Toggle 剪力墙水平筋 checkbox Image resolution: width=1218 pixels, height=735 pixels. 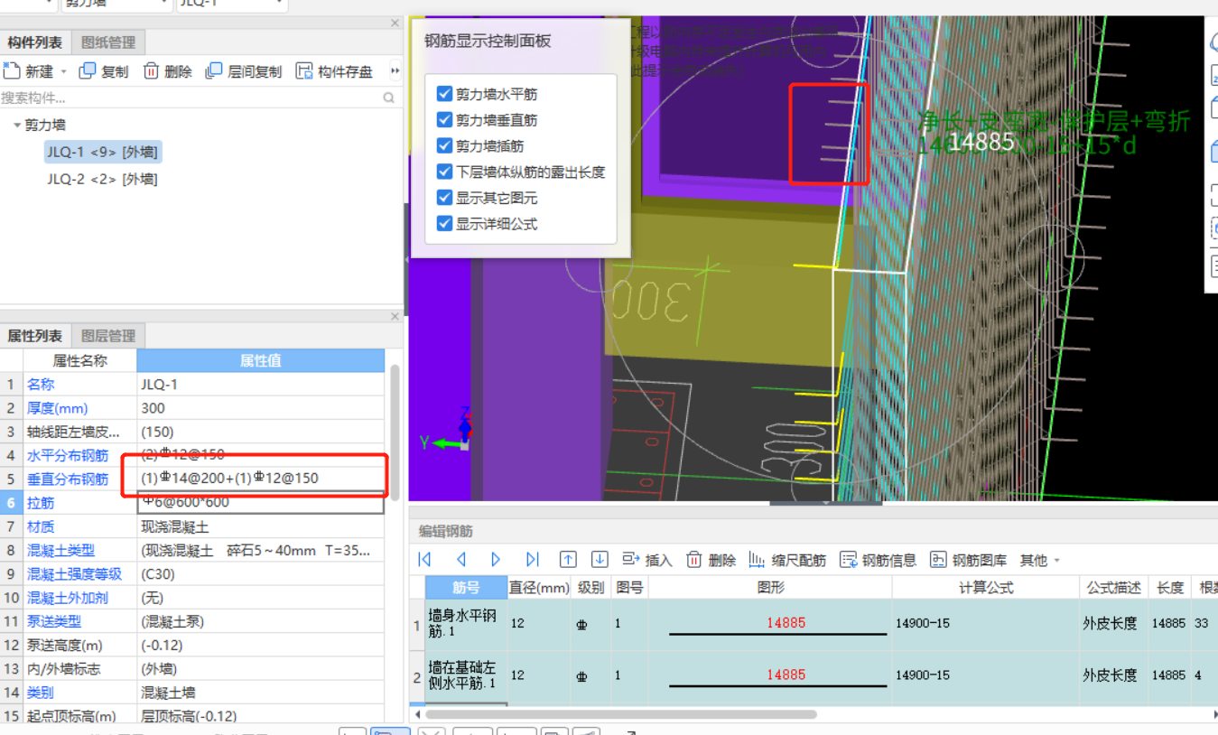coord(444,94)
